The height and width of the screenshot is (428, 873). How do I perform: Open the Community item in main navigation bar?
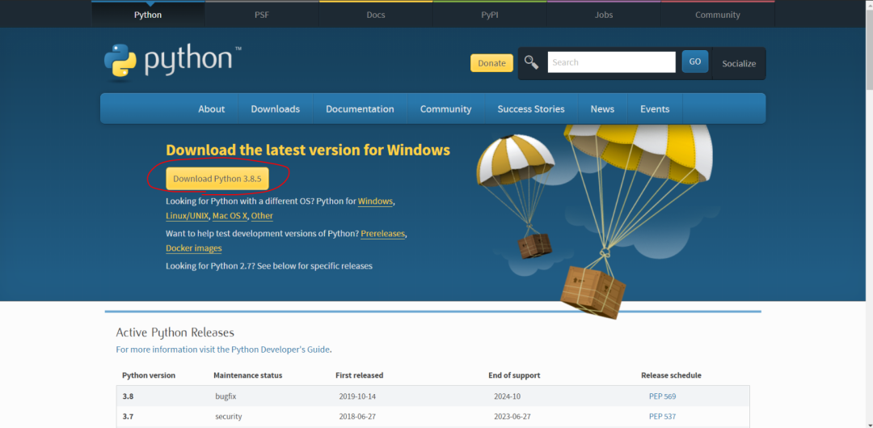(x=445, y=108)
